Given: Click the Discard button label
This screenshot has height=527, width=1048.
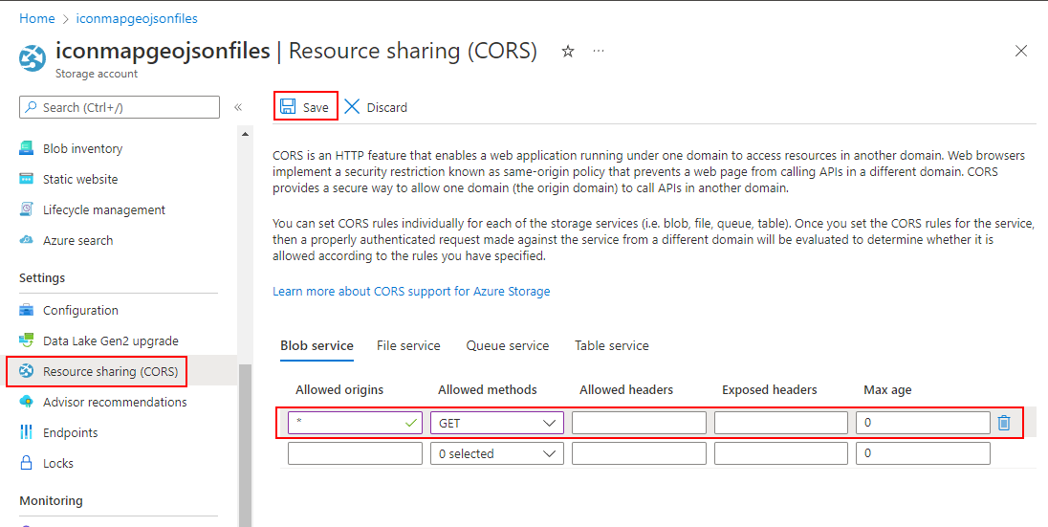Looking at the screenshot, I should click(387, 108).
